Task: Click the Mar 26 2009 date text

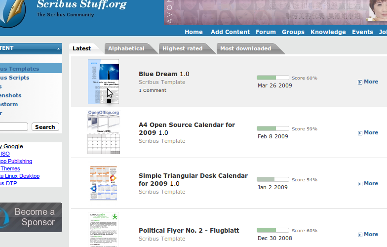Action: [274, 85]
